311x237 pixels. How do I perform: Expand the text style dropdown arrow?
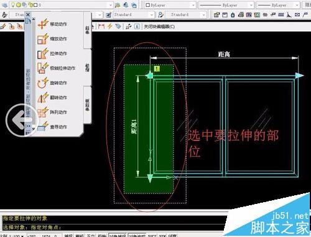100,15
